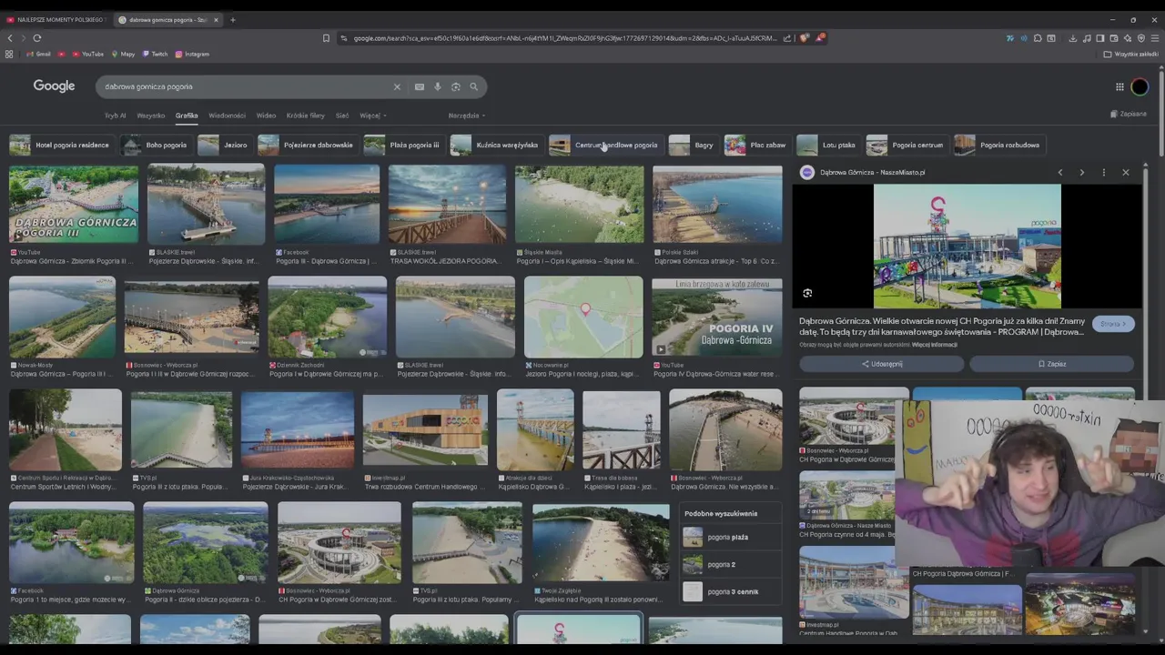Select the Boho pogoria filter chip

coord(155,145)
